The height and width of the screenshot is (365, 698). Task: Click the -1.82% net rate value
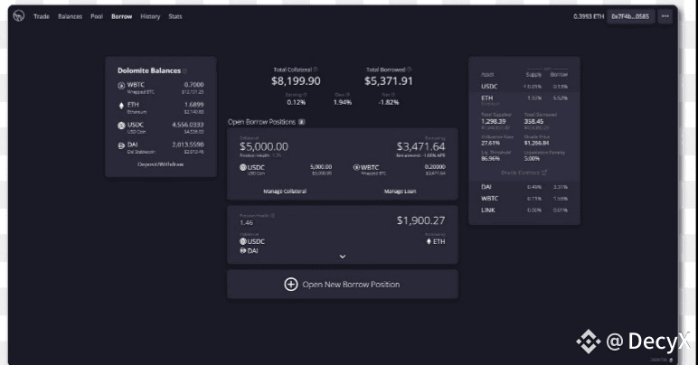point(389,102)
